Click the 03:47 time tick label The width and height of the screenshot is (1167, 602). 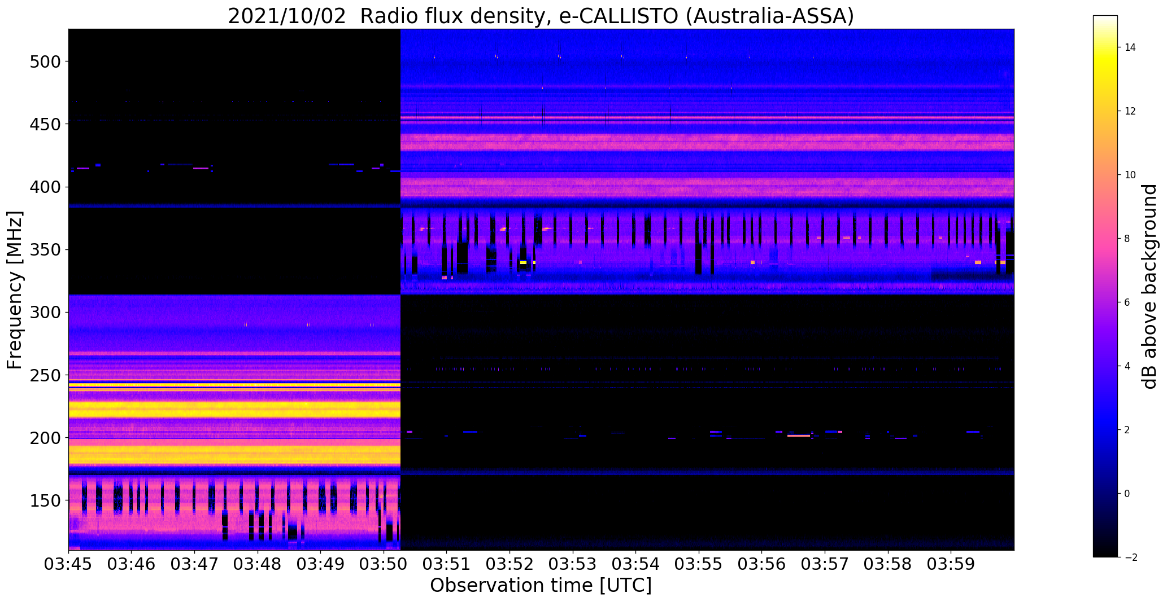coord(194,564)
